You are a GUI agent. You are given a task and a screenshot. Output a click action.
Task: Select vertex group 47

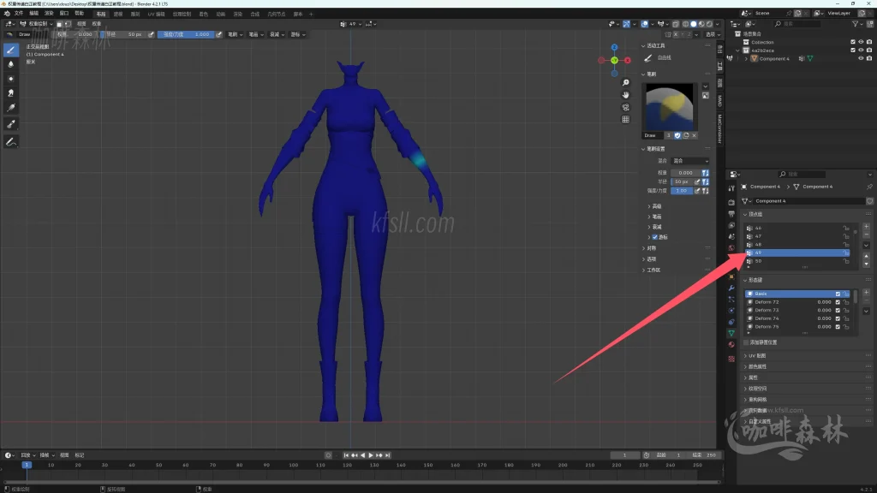click(x=797, y=236)
